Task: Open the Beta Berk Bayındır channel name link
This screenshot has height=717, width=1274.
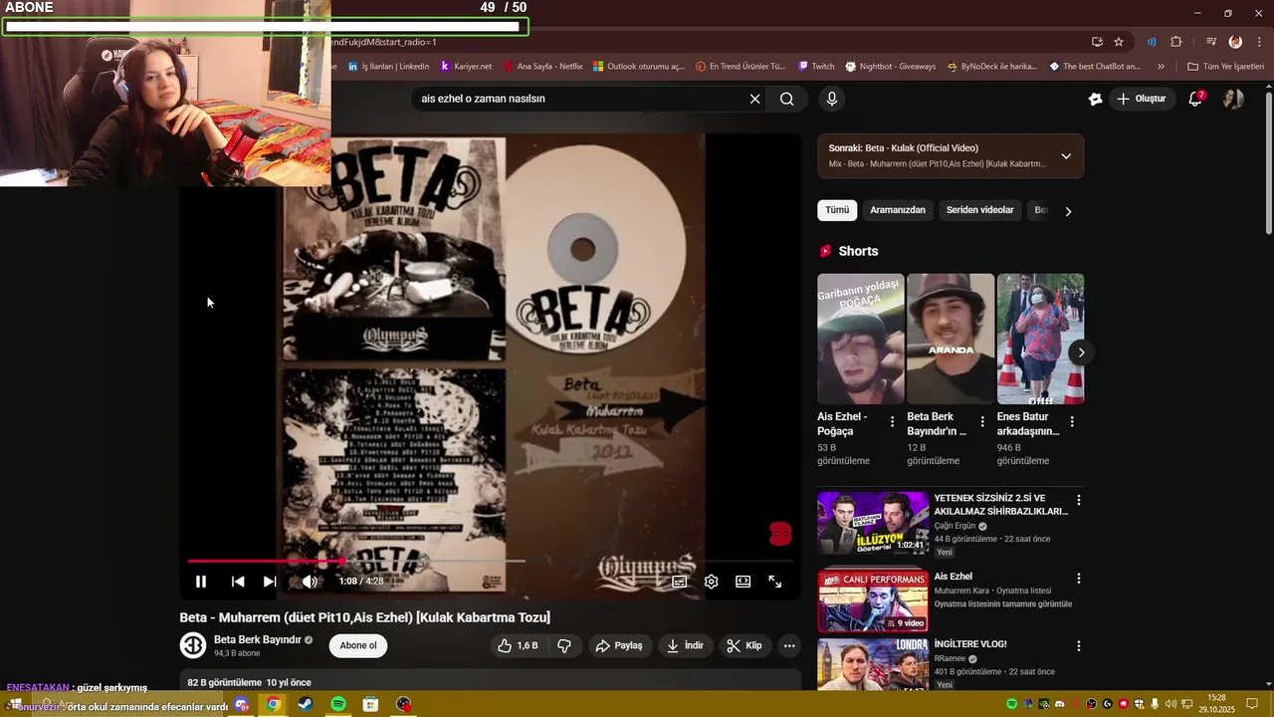Action: coord(258,639)
